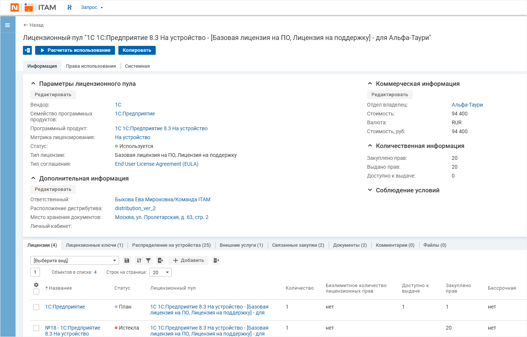Image resolution: width=527 pixels, height=337 pixels.
Task: Select all rows with the header checkbox
Action: pos(36,291)
